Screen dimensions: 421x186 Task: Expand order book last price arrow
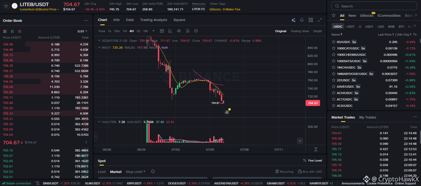(86, 142)
